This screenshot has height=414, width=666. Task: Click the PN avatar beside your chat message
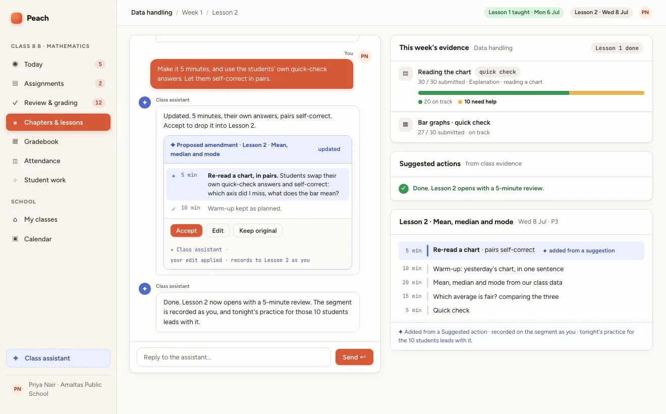coord(365,57)
